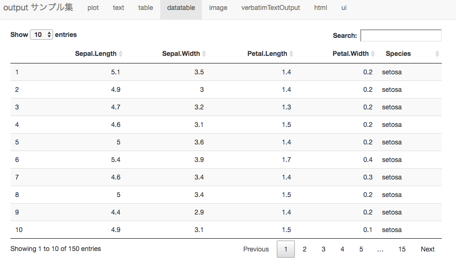Go to page 2 of results

[x=304, y=249]
